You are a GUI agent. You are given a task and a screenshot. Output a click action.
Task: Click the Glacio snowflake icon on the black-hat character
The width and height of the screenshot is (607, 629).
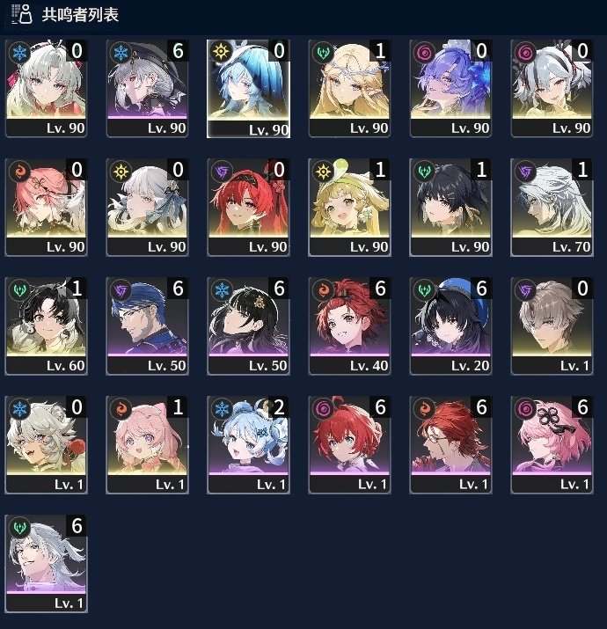click(x=121, y=52)
